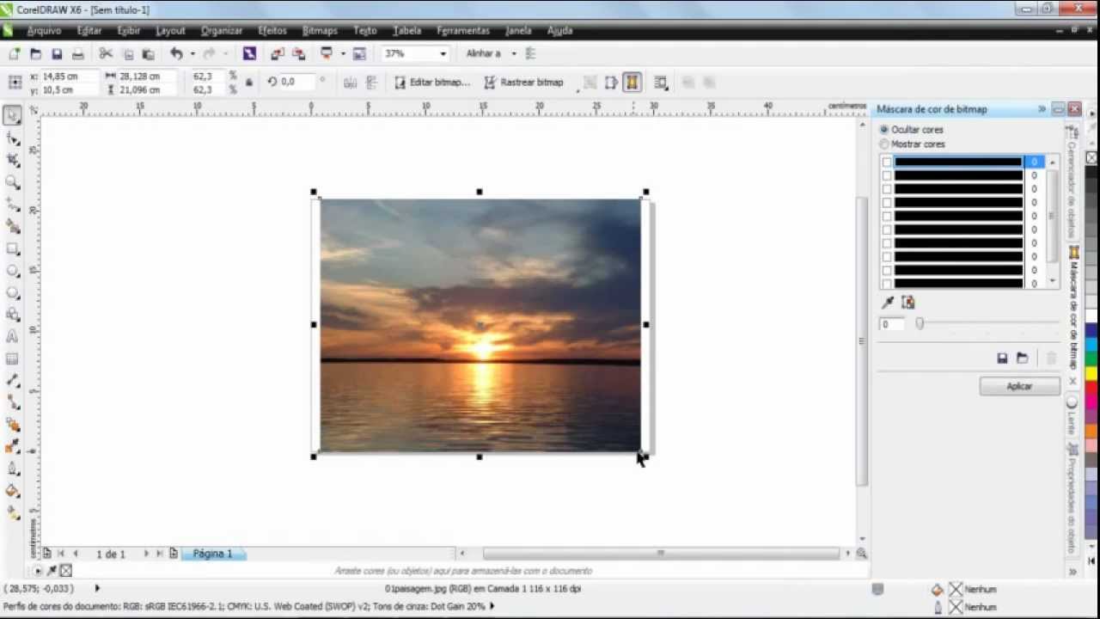Image resolution: width=1100 pixels, height=619 pixels.
Task: Select the Ellipse tool
Action: coord(12,271)
